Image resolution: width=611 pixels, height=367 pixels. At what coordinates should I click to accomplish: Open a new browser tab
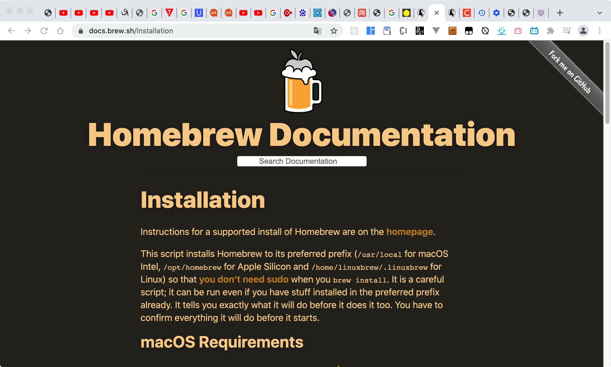coord(560,13)
